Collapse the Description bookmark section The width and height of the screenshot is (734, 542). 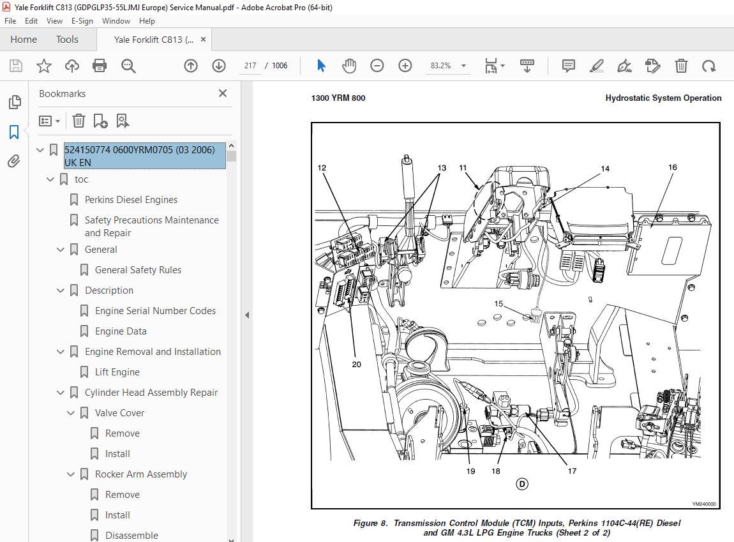[61, 290]
